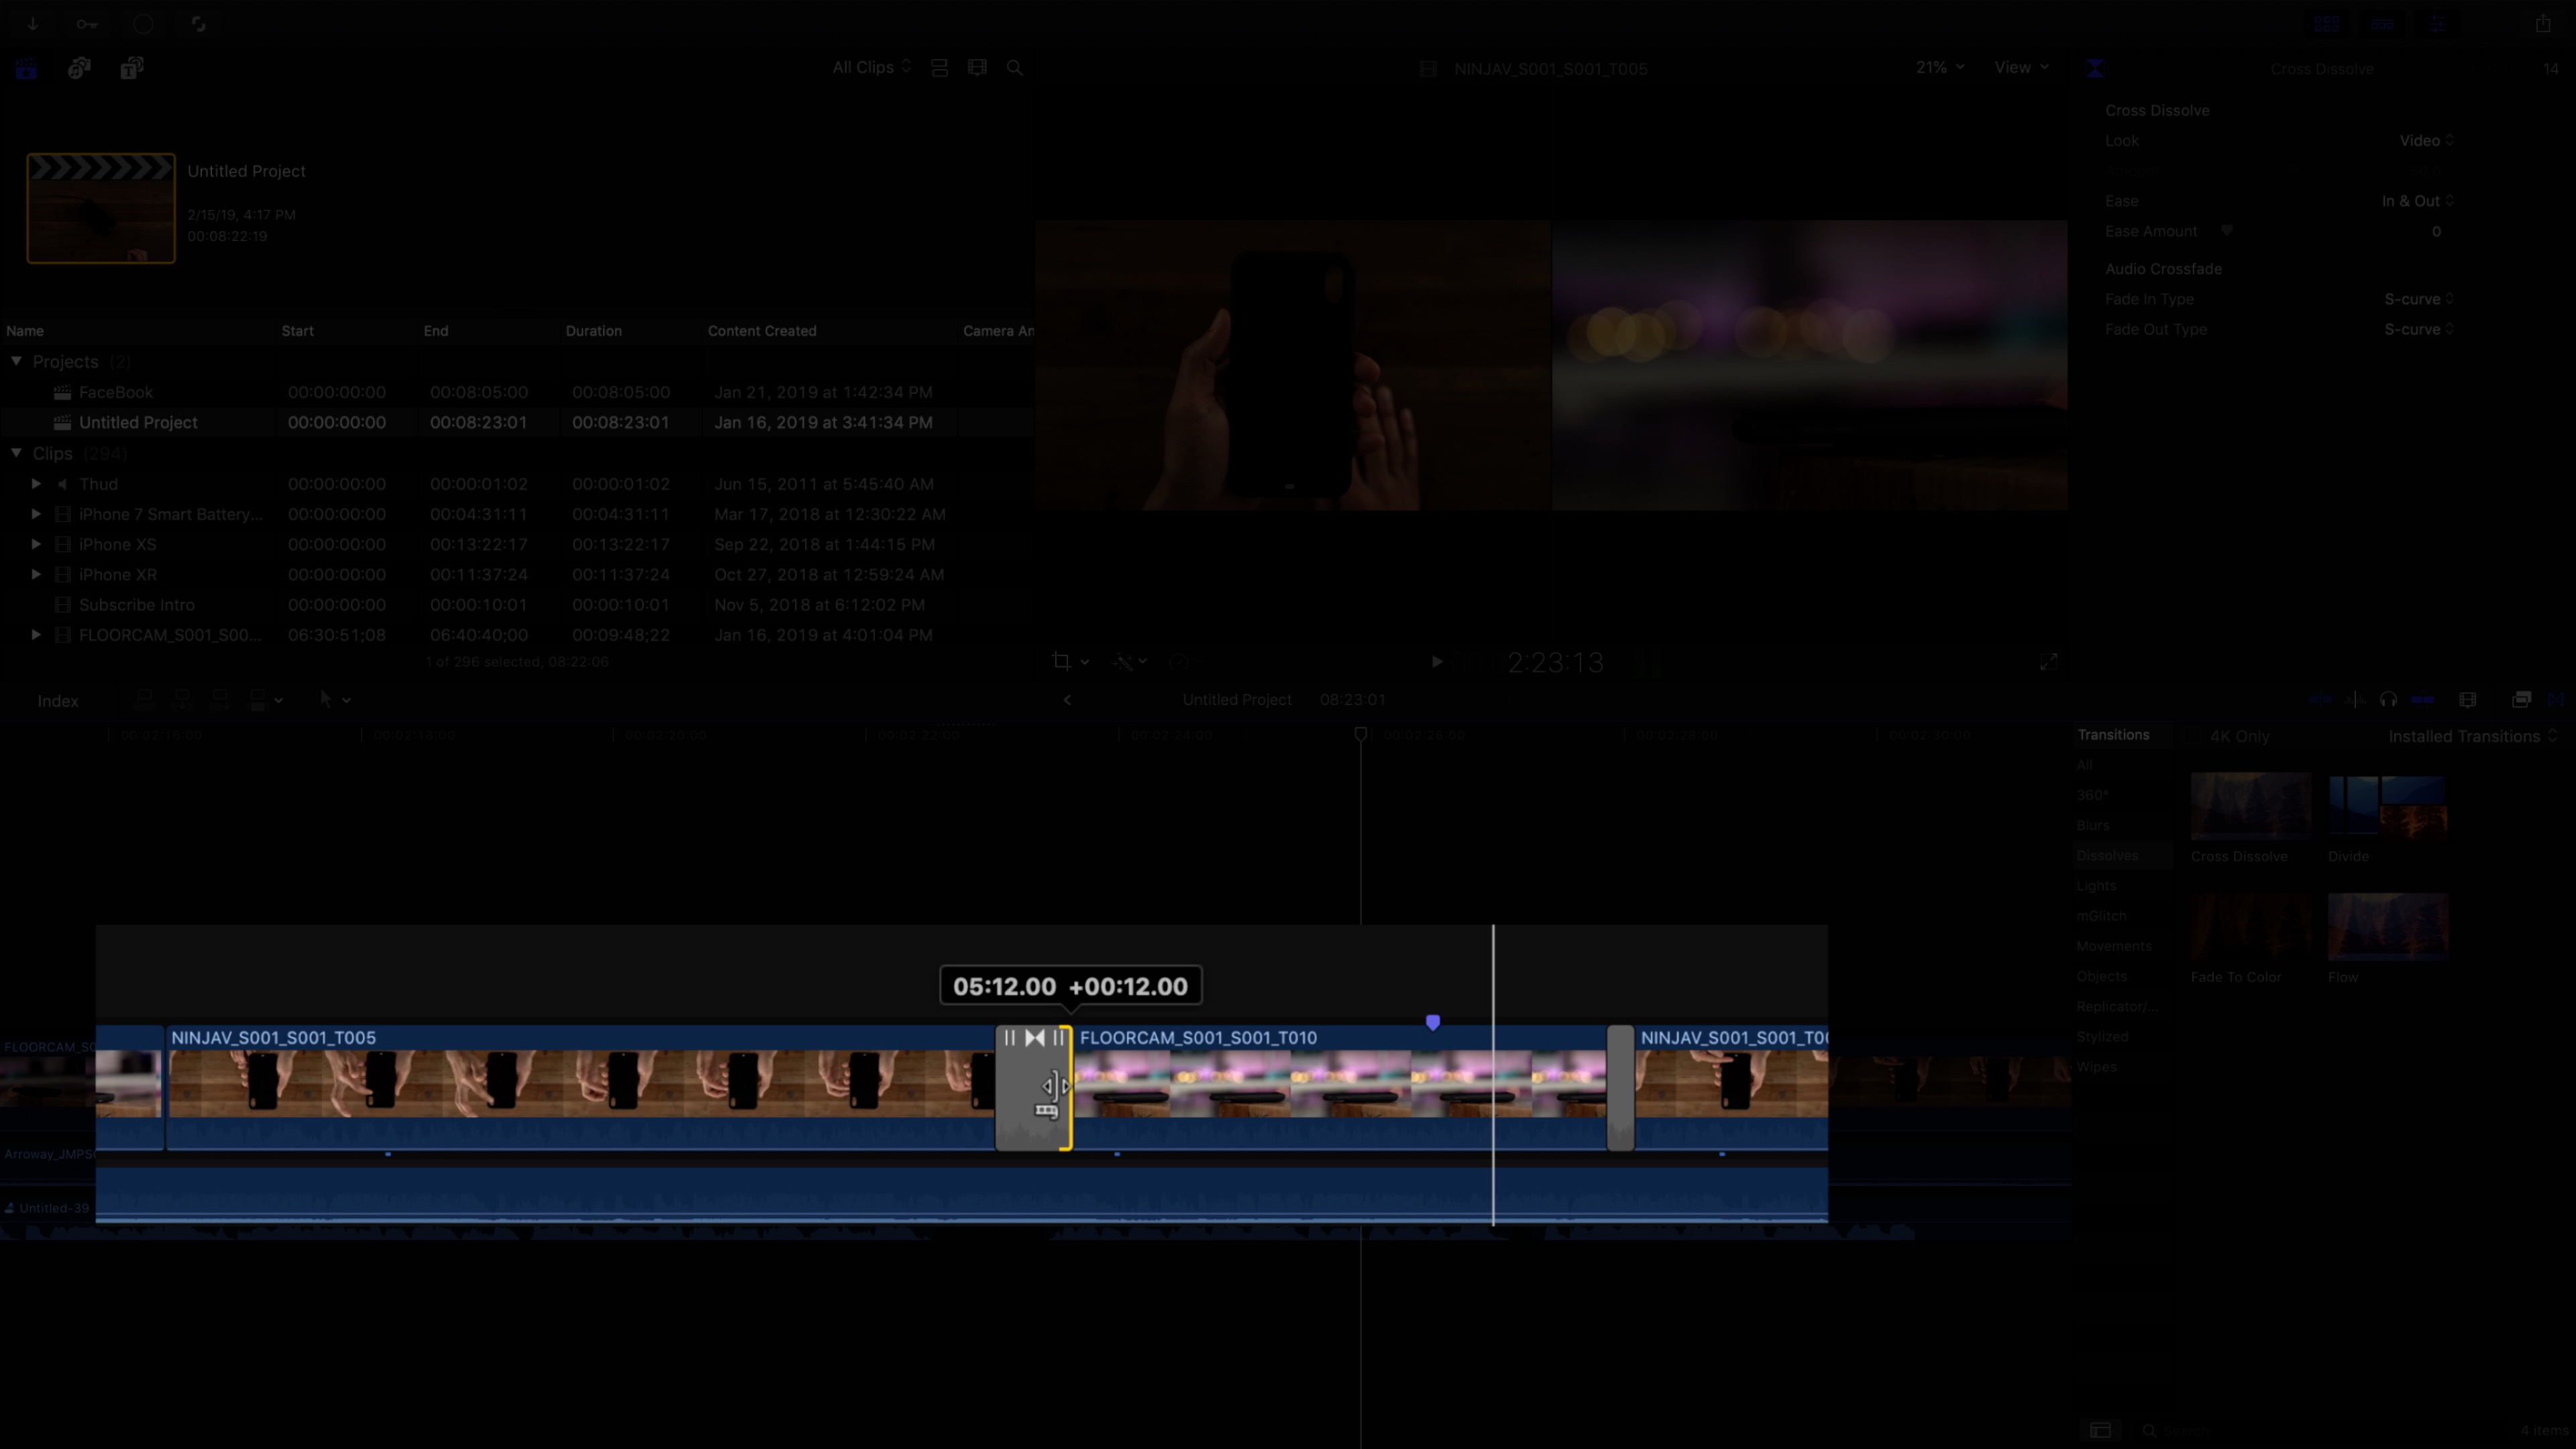Expand the iPhone XS clip row

36,544
